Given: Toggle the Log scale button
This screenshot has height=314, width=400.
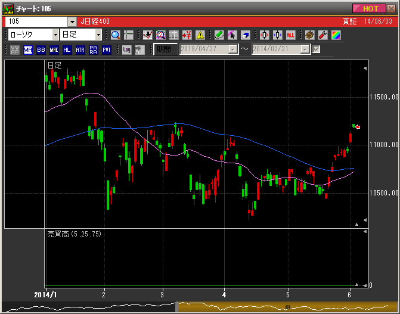Looking at the screenshot, I should (126, 49).
